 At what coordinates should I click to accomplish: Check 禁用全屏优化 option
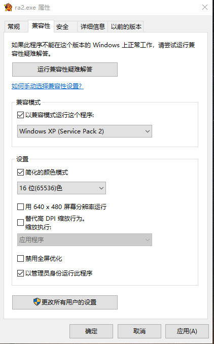tap(20, 259)
